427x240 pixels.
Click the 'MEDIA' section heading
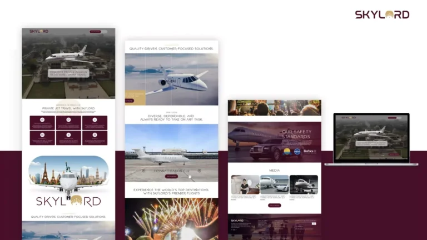pyautogui.click(x=275, y=171)
